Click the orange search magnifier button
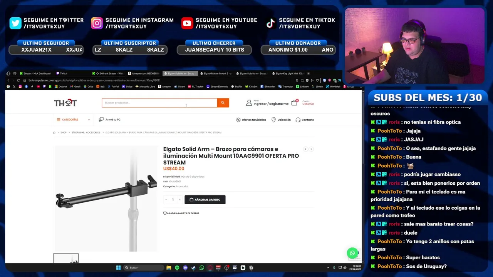 (223, 103)
